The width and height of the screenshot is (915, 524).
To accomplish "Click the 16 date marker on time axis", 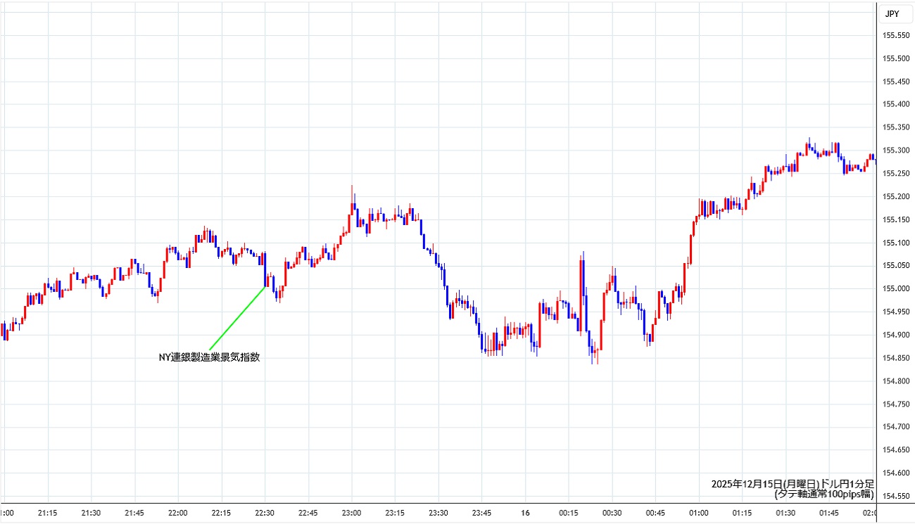I will [x=525, y=513].
